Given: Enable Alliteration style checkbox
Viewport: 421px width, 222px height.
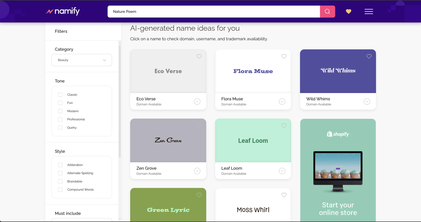Looking at the screenshot, I should tap(60, 165).
